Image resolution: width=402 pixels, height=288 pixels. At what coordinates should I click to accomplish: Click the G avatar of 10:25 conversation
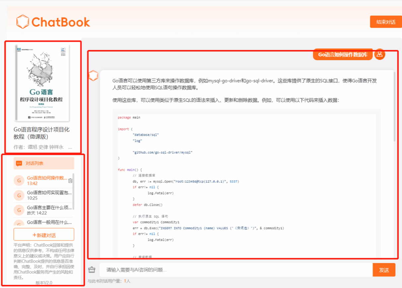(19, 195)
